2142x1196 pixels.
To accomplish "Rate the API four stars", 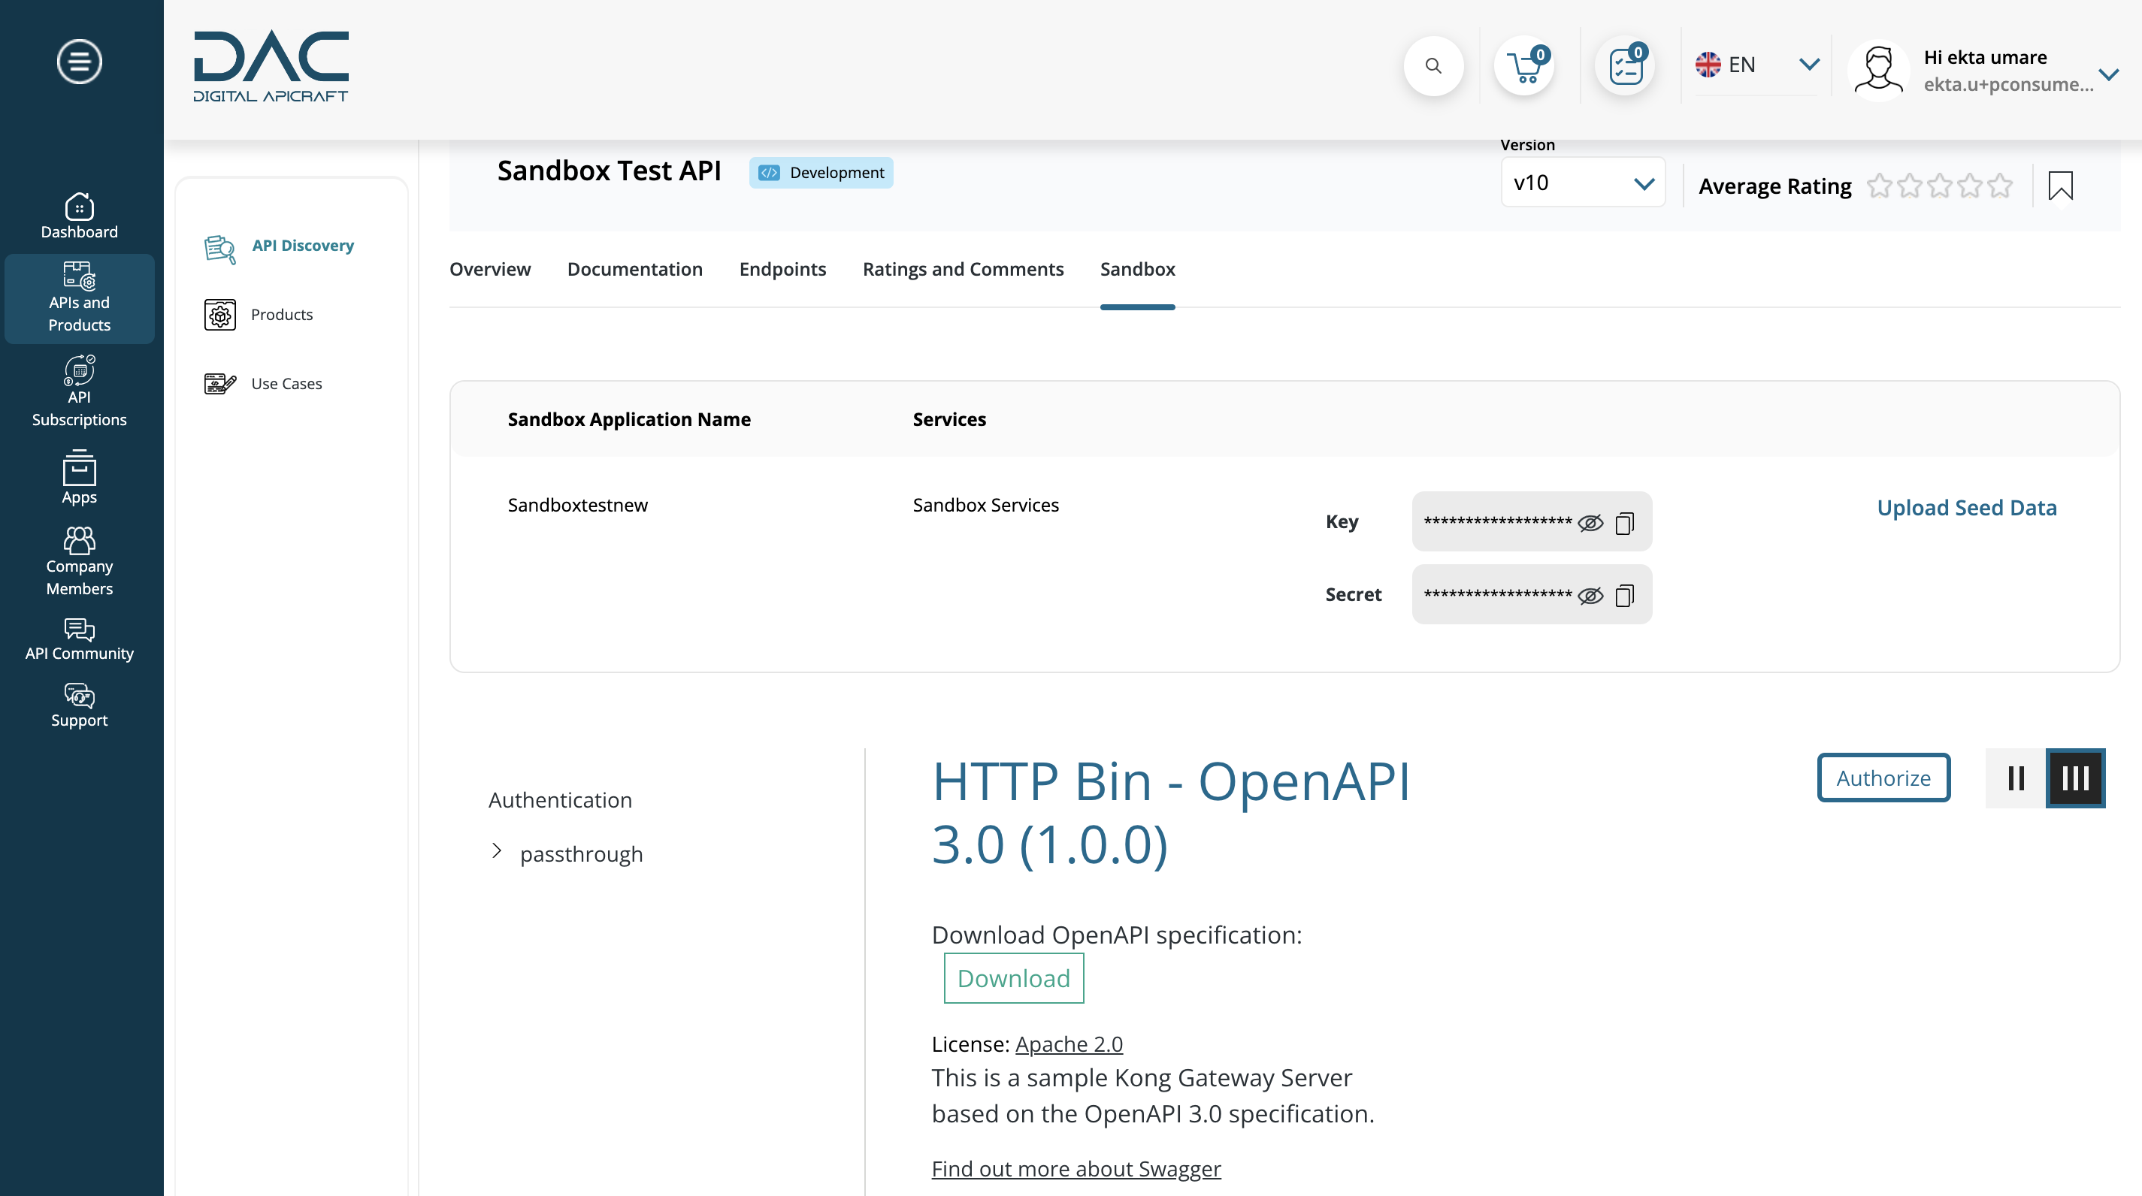I will tap(1970, 186).
